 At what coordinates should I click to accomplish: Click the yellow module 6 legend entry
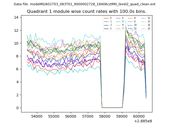point(118,25)
